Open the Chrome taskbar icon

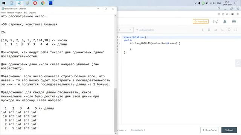click(43, 3)
